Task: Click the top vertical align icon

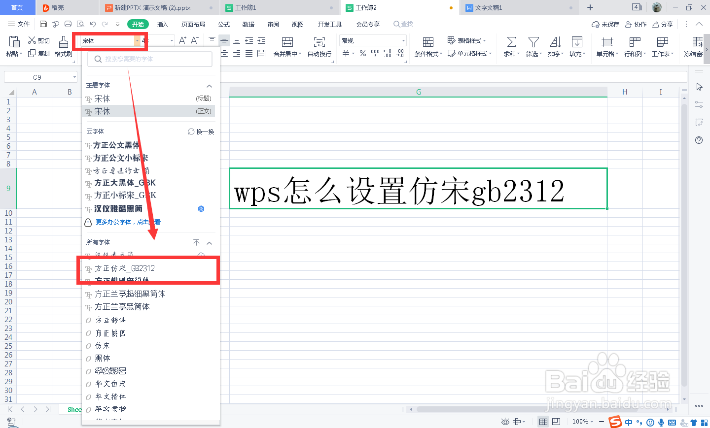Action: pyautogui.click(x=212, y=40)
